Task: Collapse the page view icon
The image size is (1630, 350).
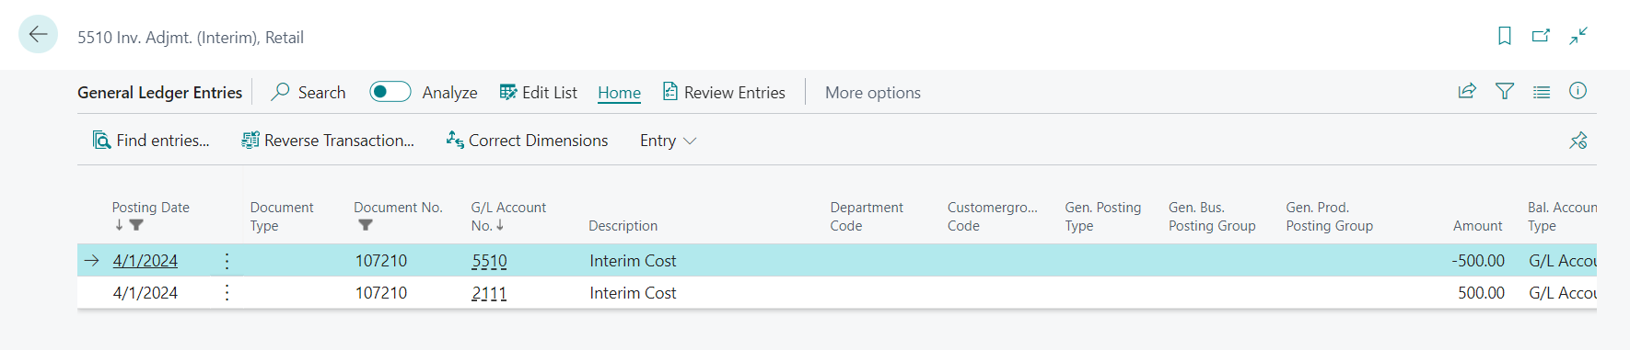Action: click(1578, 36)
